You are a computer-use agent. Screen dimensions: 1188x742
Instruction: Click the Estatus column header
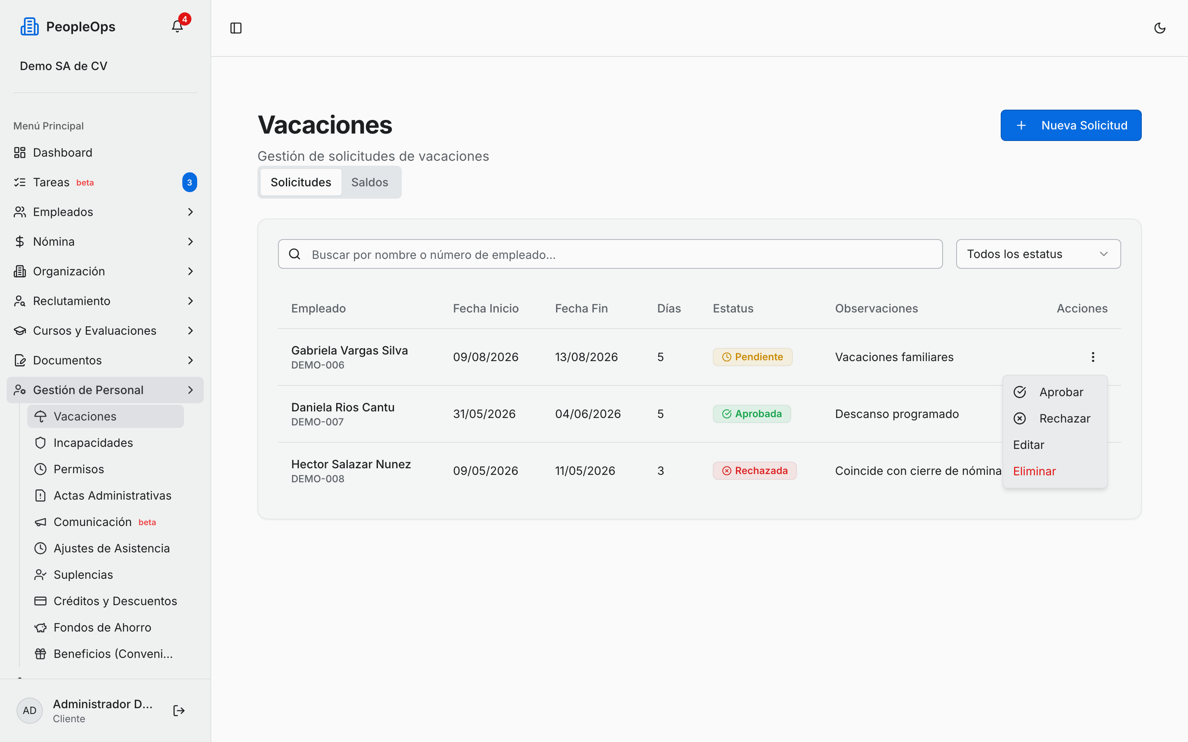(733, 308)
